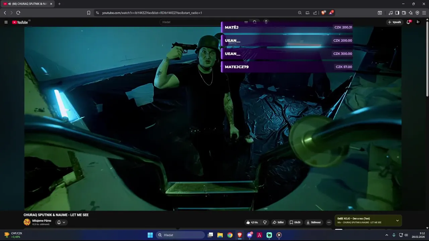Open the YouTube account avatar menu

(418, 22)
